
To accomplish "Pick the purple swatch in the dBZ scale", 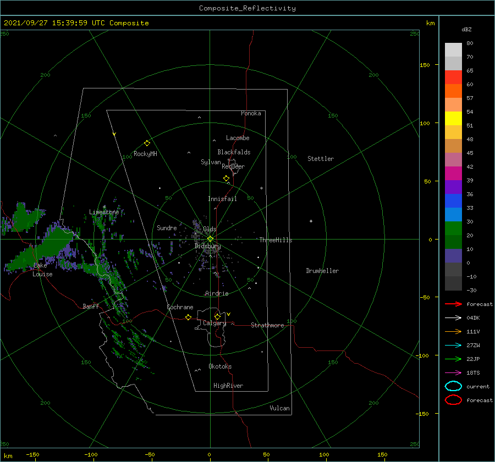I will [453, 187].
